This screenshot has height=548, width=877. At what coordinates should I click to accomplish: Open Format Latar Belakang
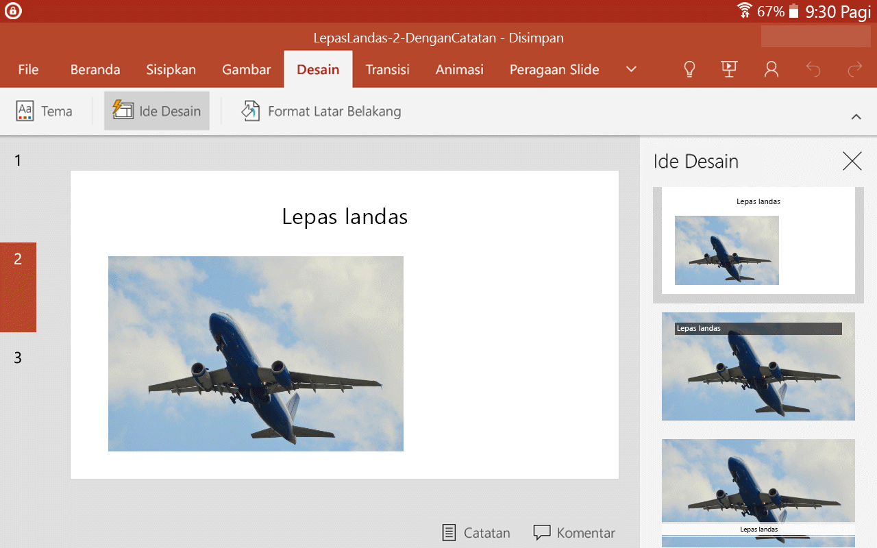(321, 111)
